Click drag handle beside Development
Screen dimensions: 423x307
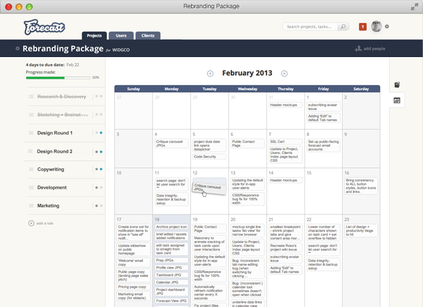pos(31,187)
